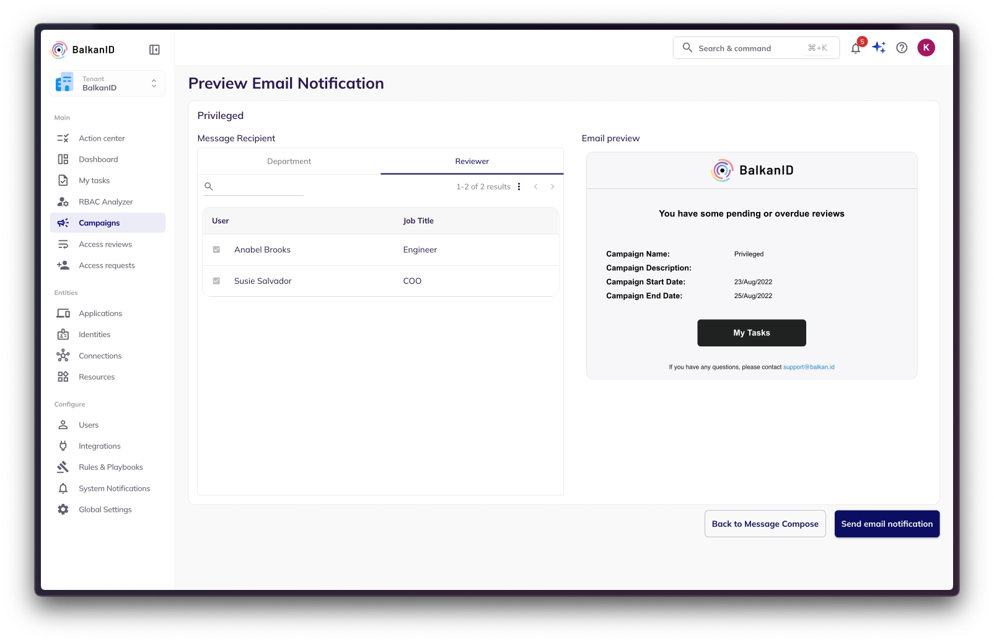Go to next results page chevron
The height and width of the screenshot is (642, 994).
[552, 187]
